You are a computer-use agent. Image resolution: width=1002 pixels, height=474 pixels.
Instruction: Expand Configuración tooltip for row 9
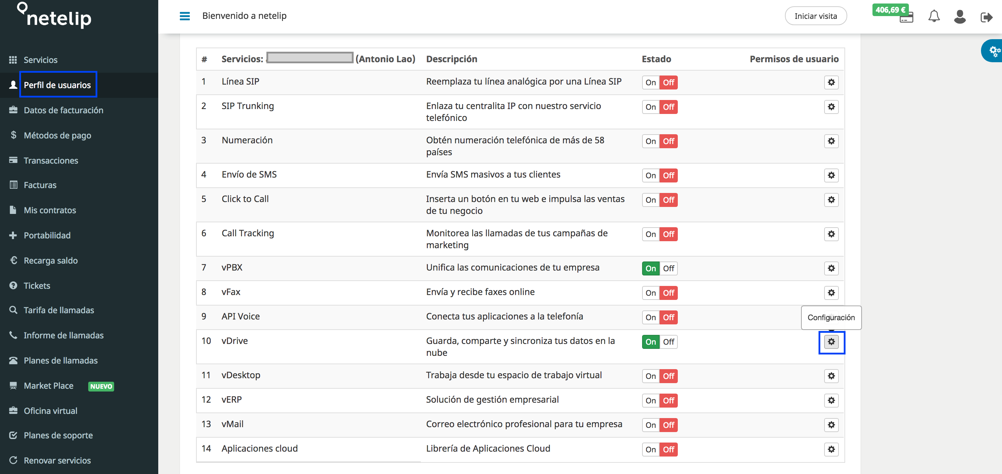coord(831,317)
